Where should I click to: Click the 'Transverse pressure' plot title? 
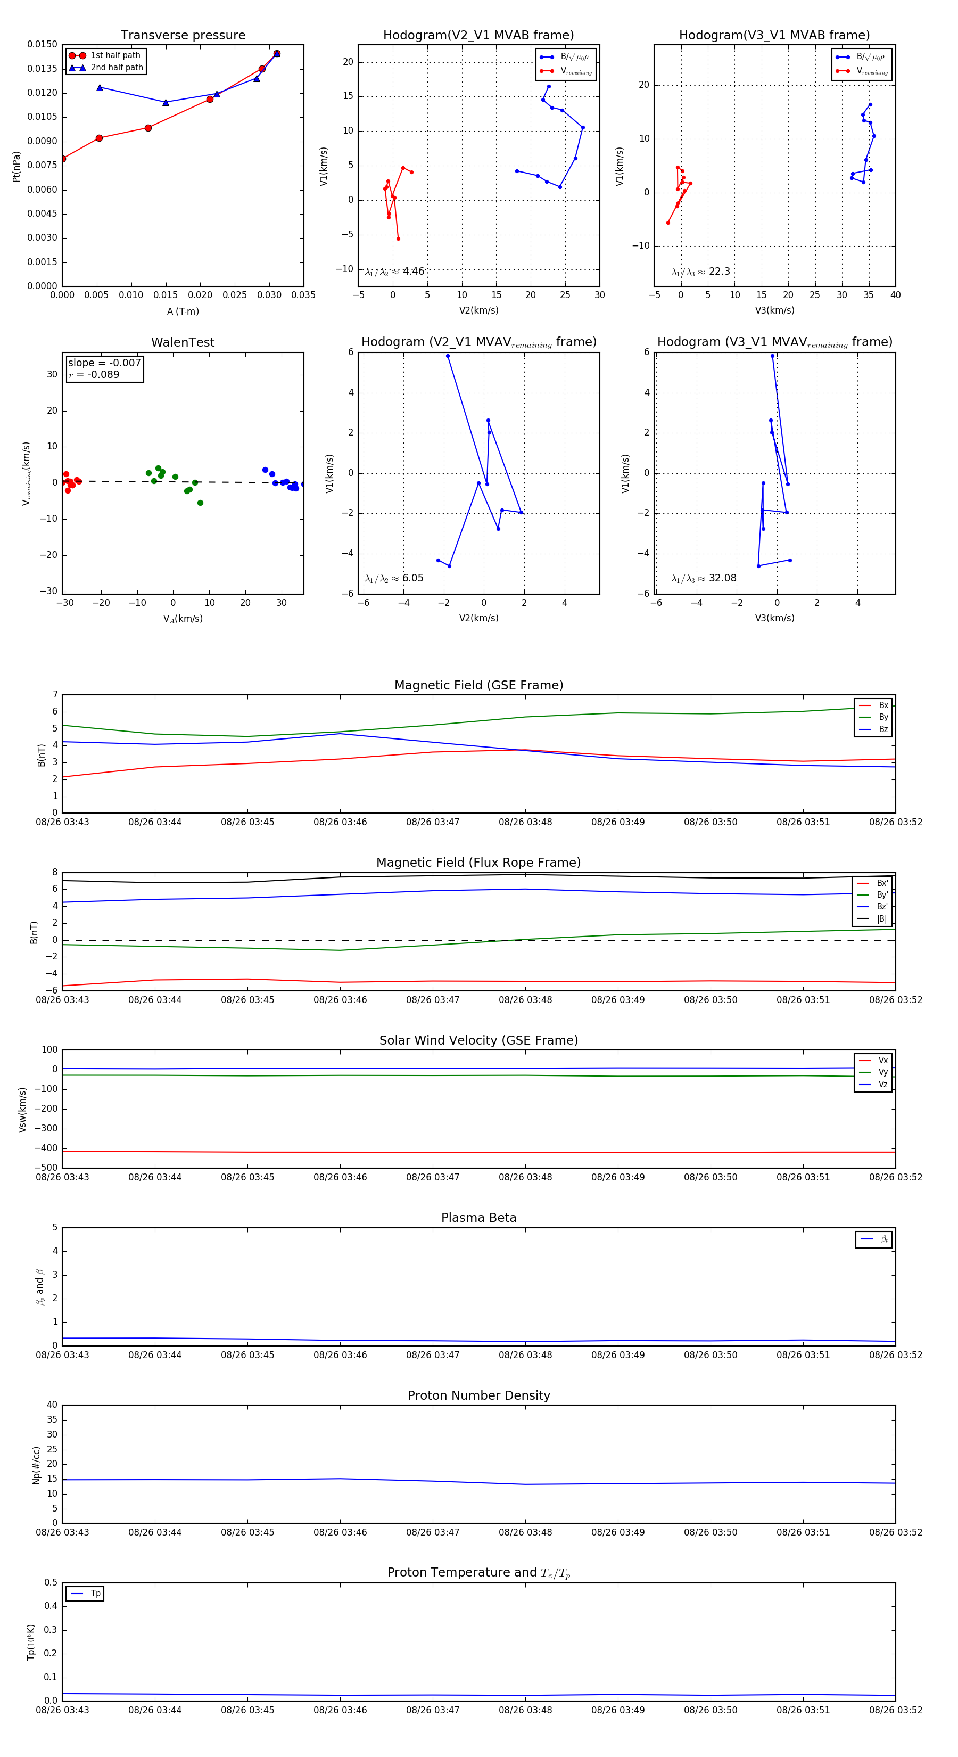click(183, 36)
